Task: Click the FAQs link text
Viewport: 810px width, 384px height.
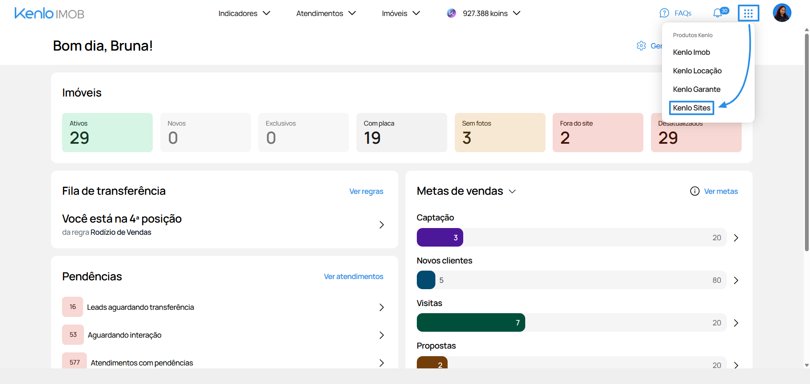Action: [x=683, y=13]
